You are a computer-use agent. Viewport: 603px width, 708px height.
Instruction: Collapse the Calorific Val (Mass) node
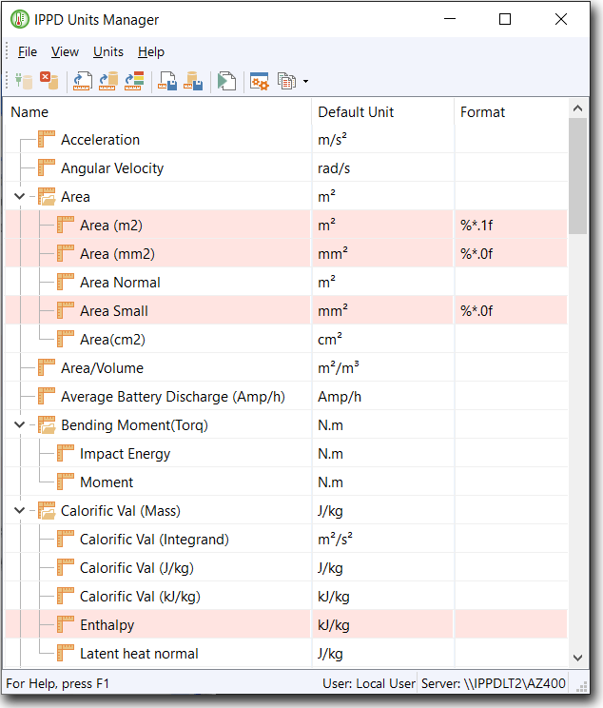(20, 511)
